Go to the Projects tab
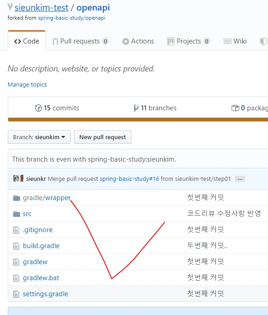268x315 pixels. (x=189, y=41)
